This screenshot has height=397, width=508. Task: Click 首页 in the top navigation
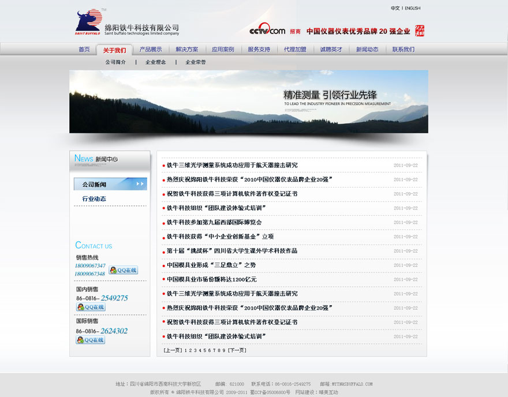click(x=84, y=50)
